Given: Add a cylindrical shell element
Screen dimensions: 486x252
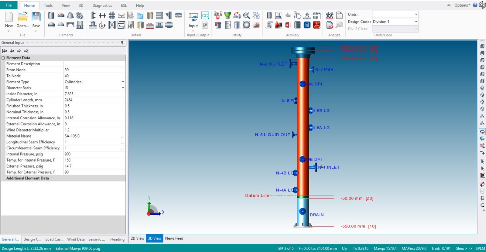Looking at the screenshot, I should pyautogui.click(x=51, y=15).
